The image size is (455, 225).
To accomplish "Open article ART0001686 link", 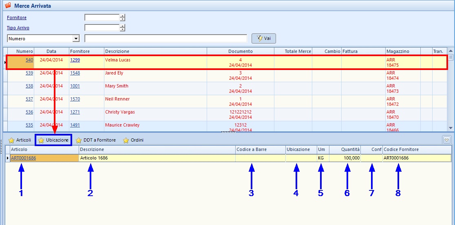I will (24, 158).
